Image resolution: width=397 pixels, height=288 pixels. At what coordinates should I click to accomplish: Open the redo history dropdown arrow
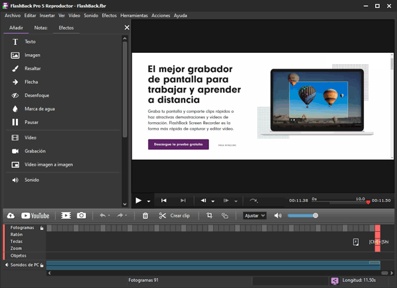126,215
